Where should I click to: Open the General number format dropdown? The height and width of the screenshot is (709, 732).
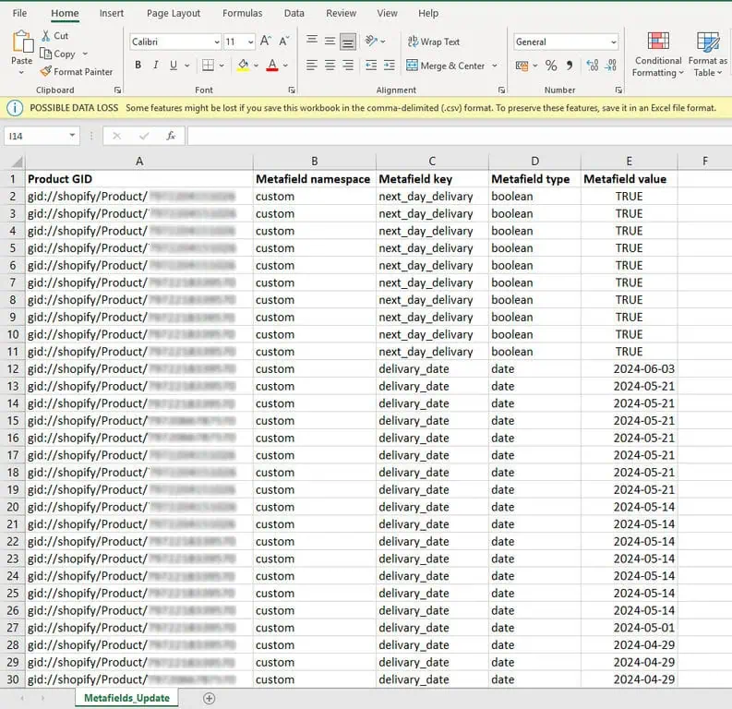click(614, 42)
